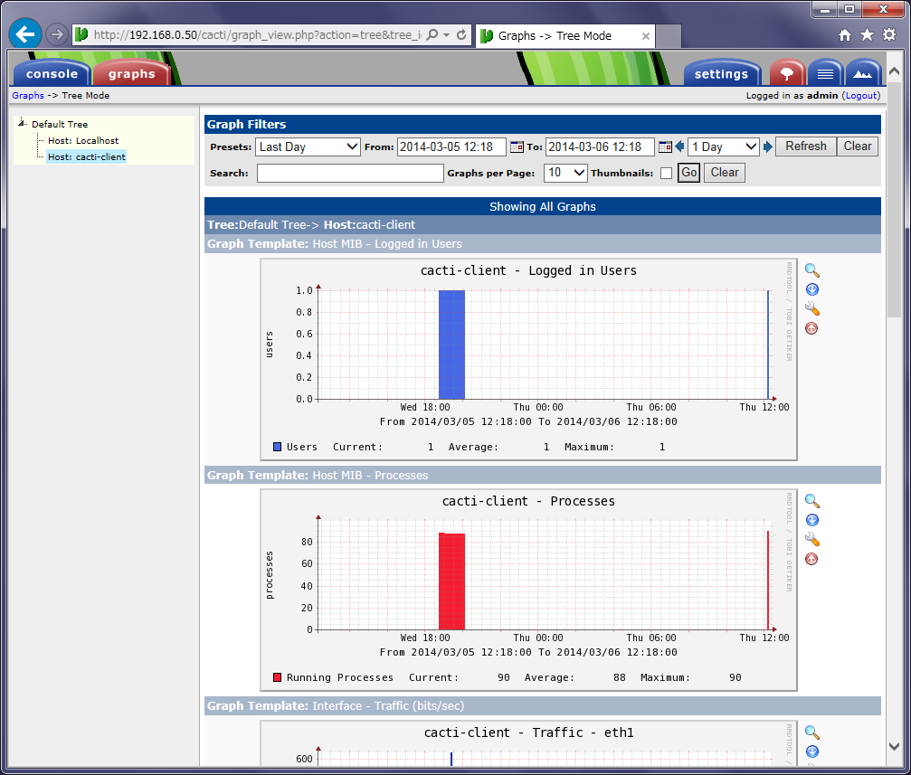This screenshot has width=911, height=775.
Task: Click the Logged in Users graph image
Action: (x=528, y=360)
